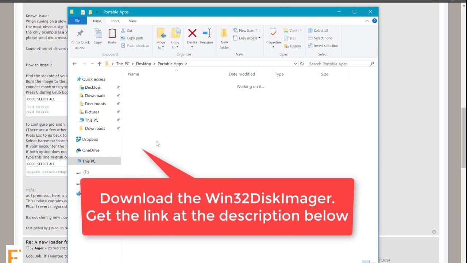Viewport: 467px width, 263px height.
Task: Refresh the folder view
Action: click(x=302, y=64)
